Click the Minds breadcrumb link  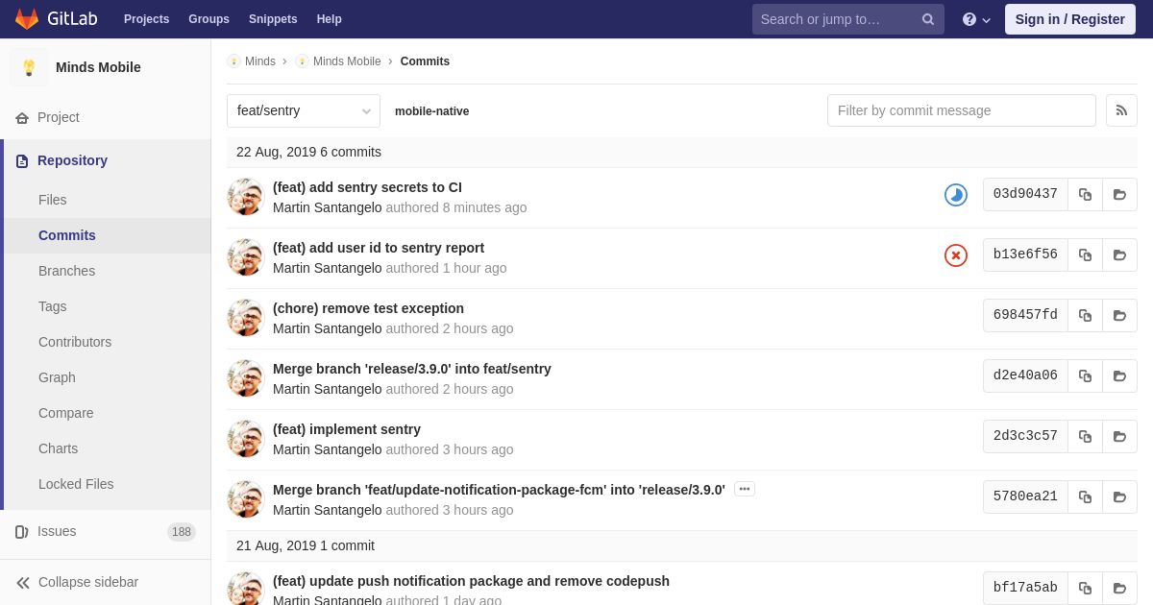(259, 61)
